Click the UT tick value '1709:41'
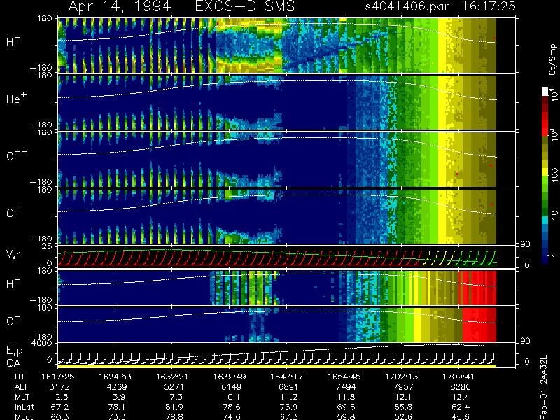Screen dimensions: 560x420 458,377
